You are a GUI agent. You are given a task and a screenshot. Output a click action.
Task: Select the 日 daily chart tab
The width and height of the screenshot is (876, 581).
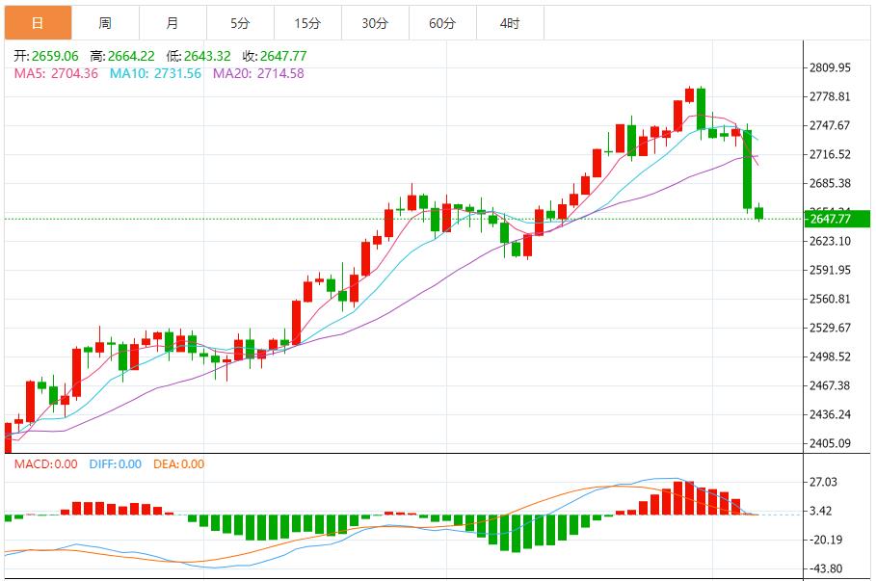tap(38, 23)
